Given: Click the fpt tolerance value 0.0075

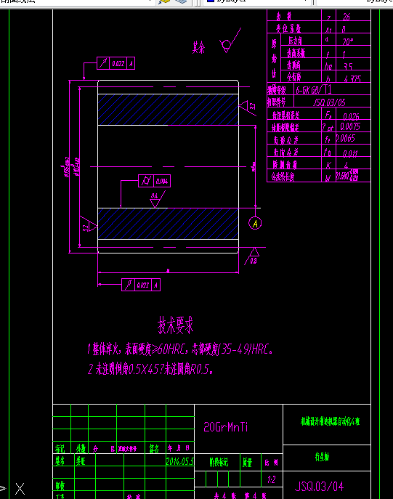Looking at the screenshot, I should 350,127.
